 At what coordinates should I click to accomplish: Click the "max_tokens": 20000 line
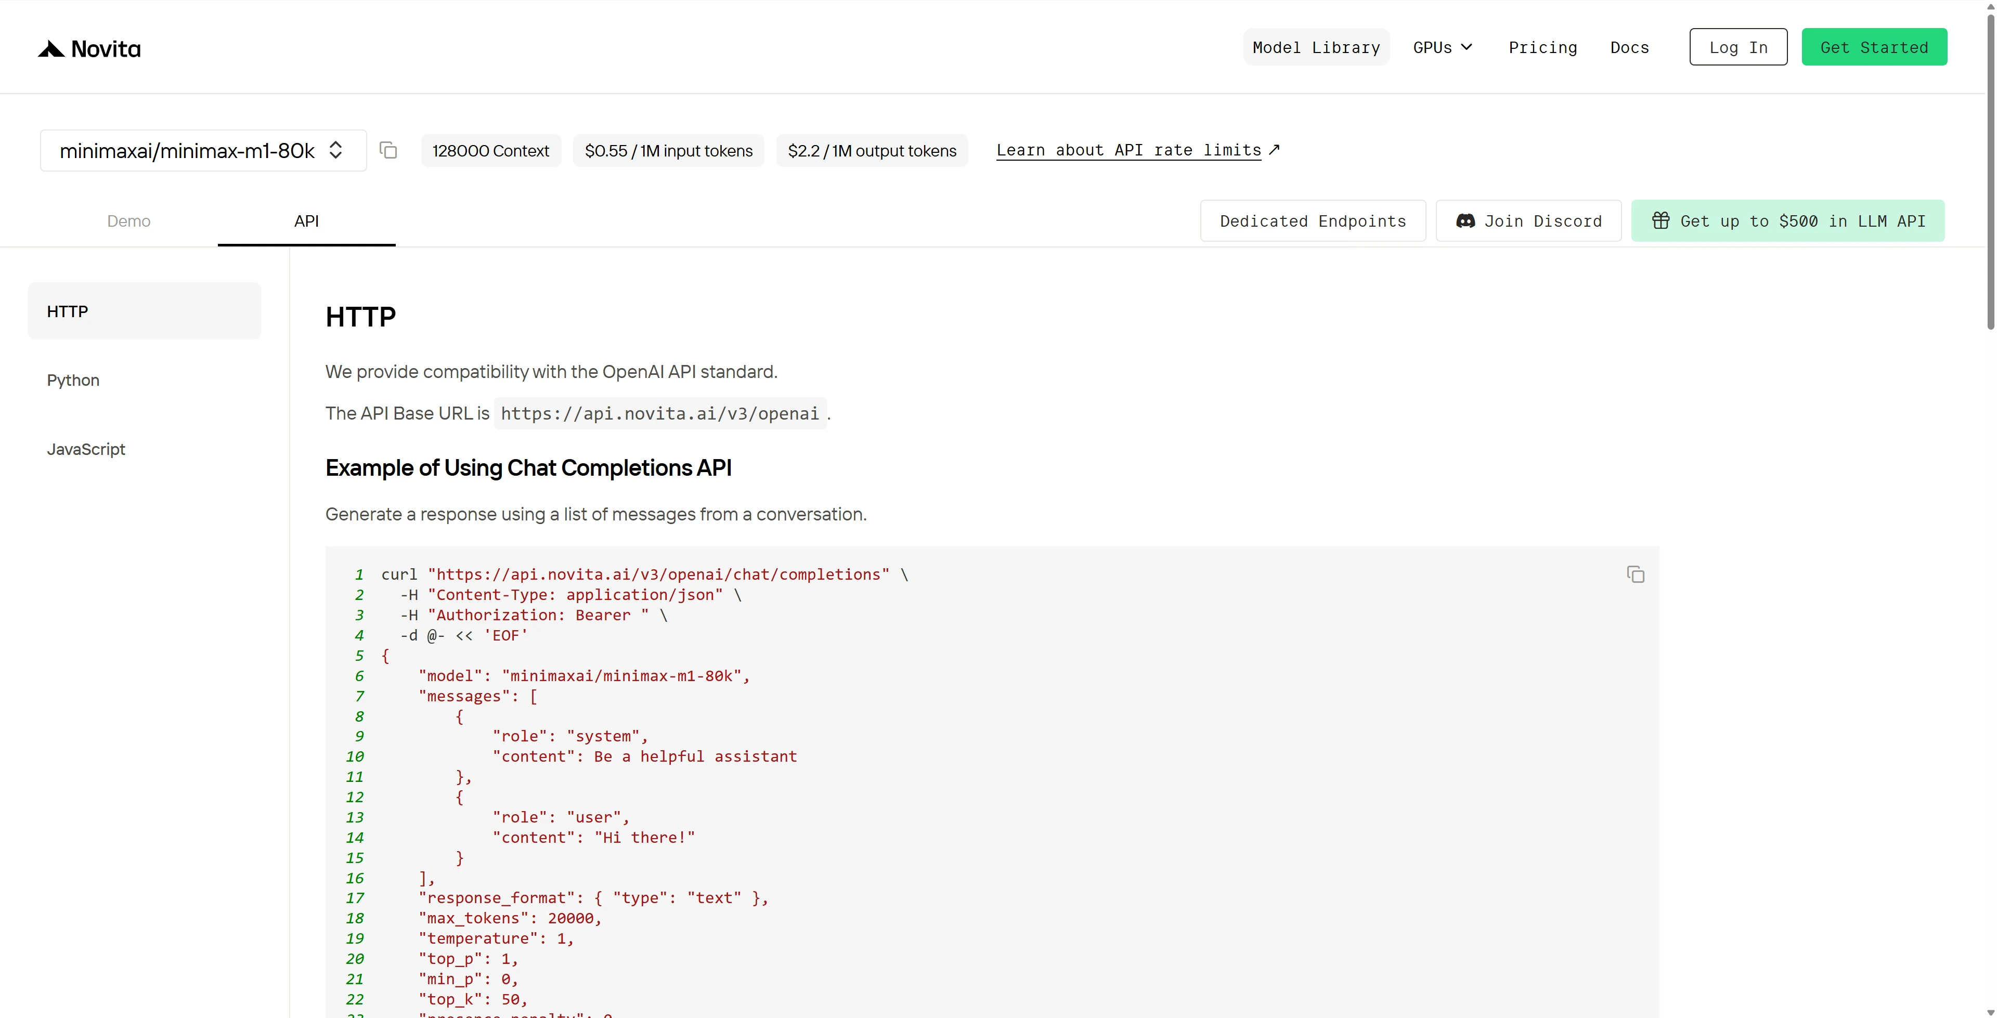pyautogui.click(x=510, y=918)
